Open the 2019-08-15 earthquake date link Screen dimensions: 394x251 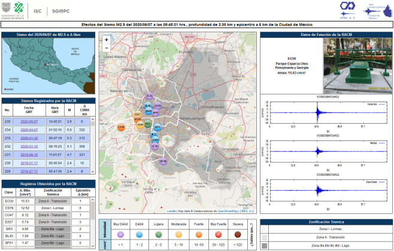[x=29, y=154]
